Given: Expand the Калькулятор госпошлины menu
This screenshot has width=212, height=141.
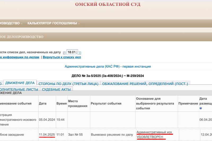Looking at the screenshot, I should (54, 23).
